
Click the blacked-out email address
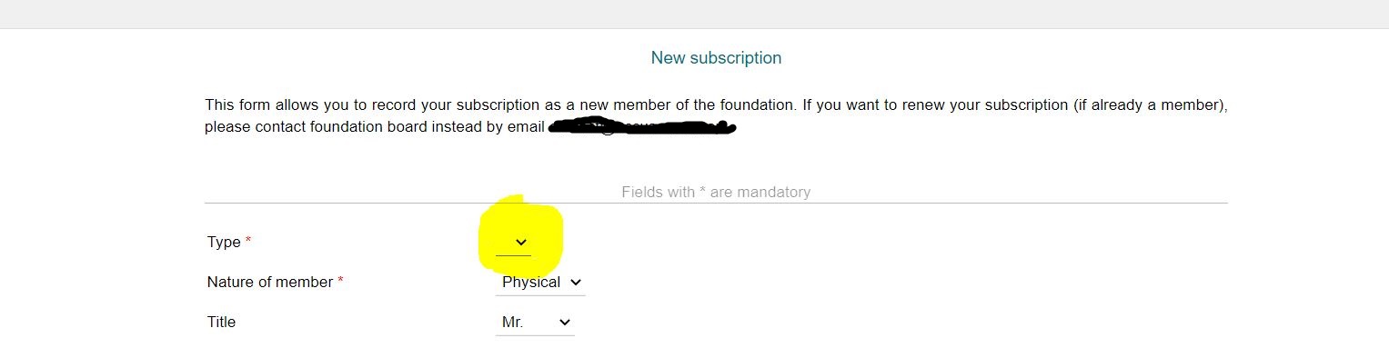tap(642, 127)
